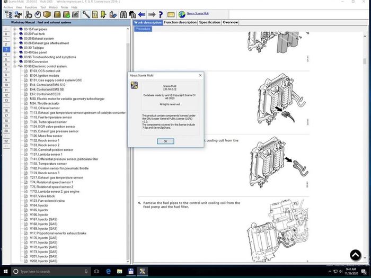Click the content pane scroll up arrow
The image size is (371, 278).
(365, 37)
